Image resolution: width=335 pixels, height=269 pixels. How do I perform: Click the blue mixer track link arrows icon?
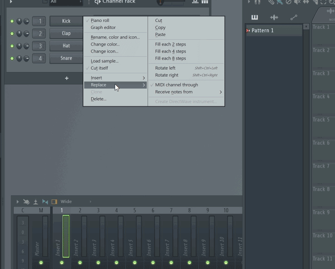point(45,202)
